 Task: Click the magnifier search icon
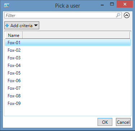tap(118, 15)
